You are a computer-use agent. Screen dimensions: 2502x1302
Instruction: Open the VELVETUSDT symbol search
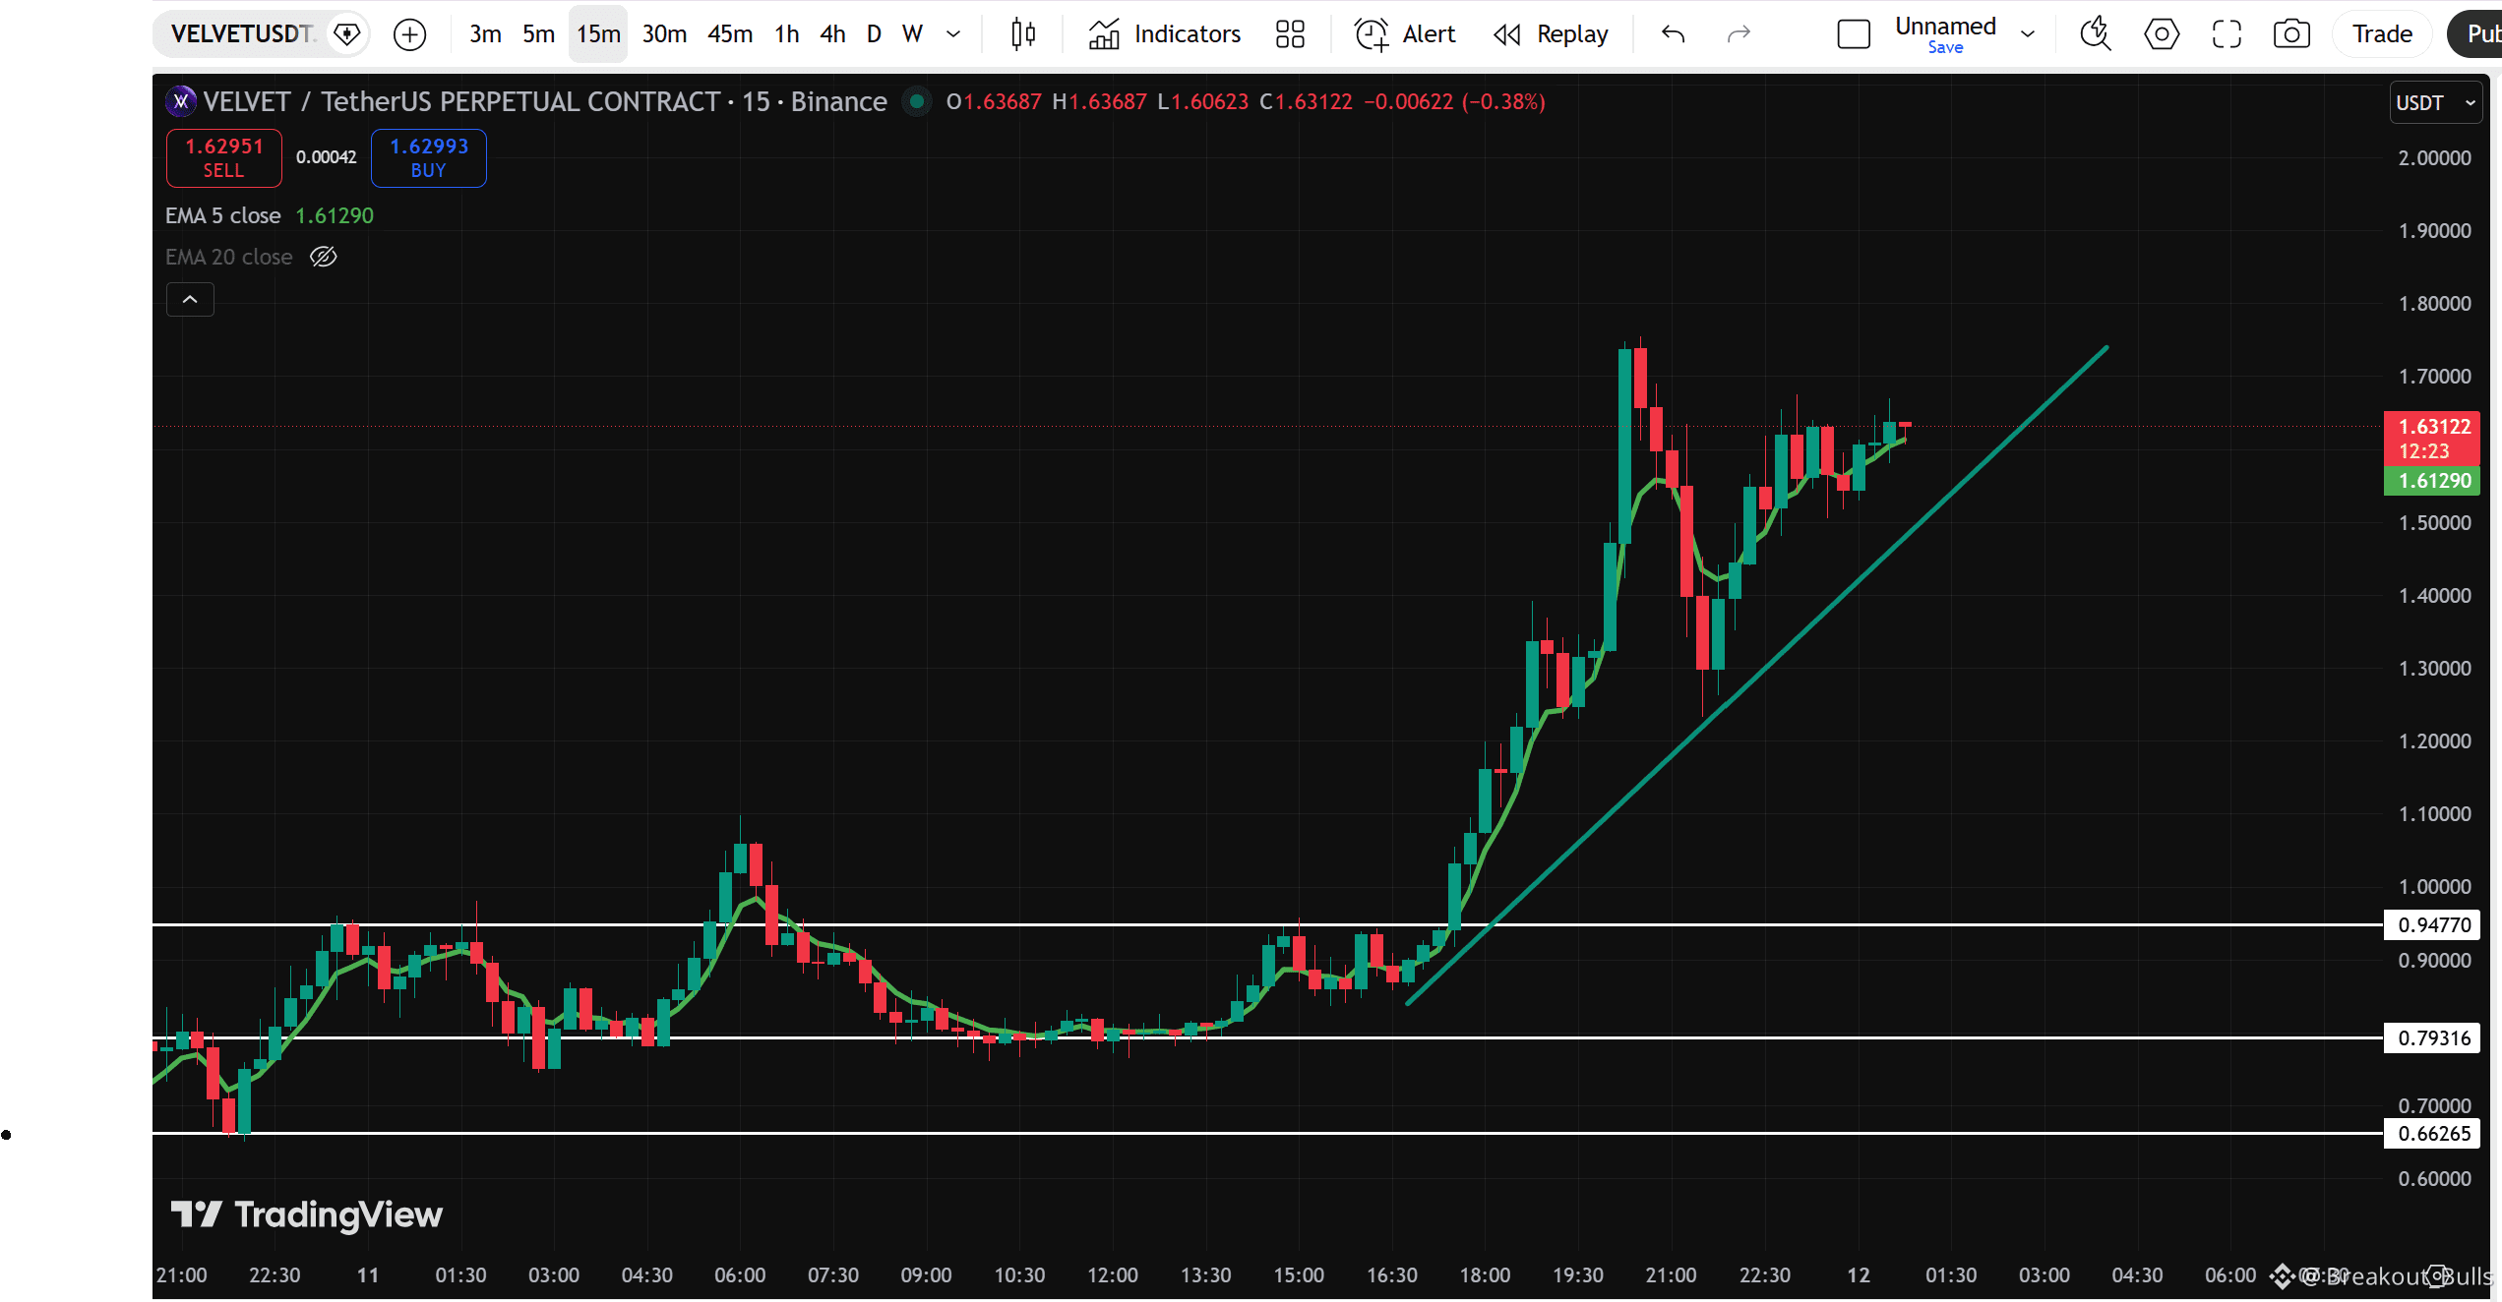[241, 34]
